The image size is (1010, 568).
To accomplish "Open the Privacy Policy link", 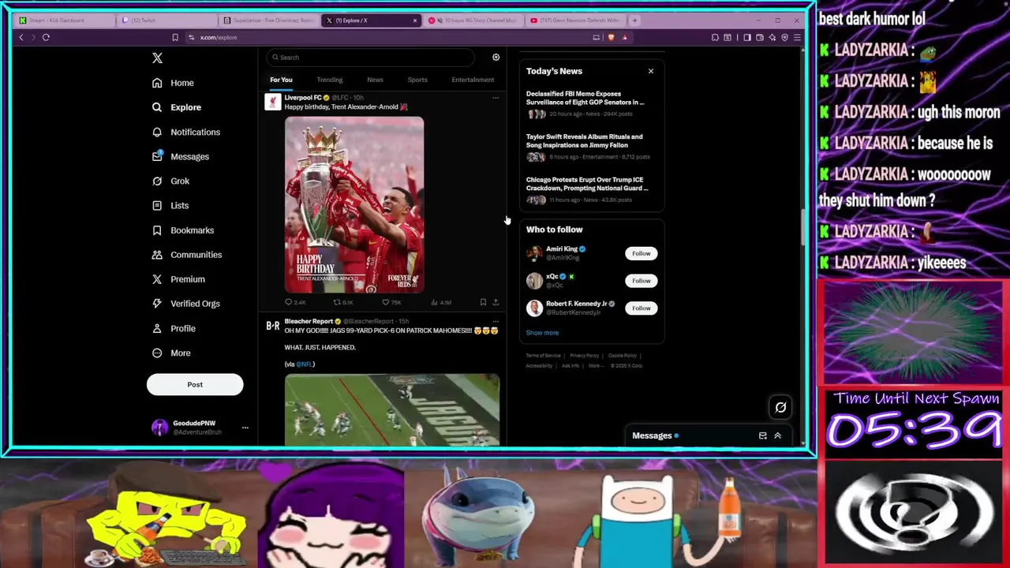I will [x=584, y=356].
